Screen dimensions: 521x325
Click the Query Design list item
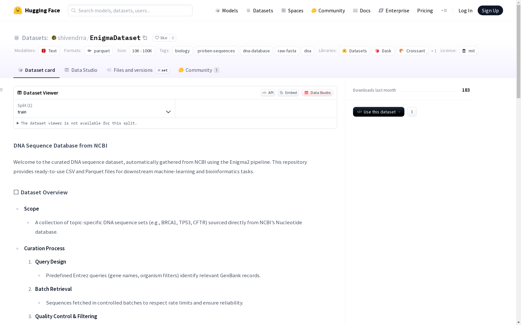coord(50,262)
